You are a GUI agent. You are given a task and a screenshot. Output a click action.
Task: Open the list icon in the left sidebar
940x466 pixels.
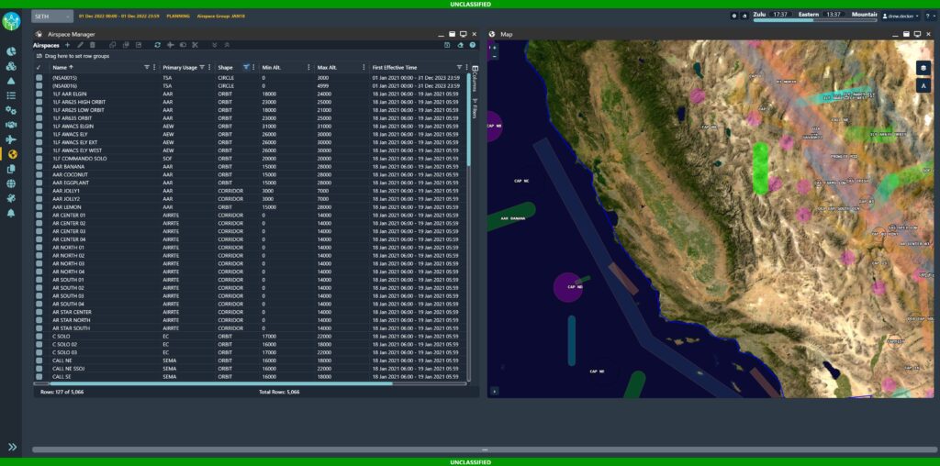[11, 95]
